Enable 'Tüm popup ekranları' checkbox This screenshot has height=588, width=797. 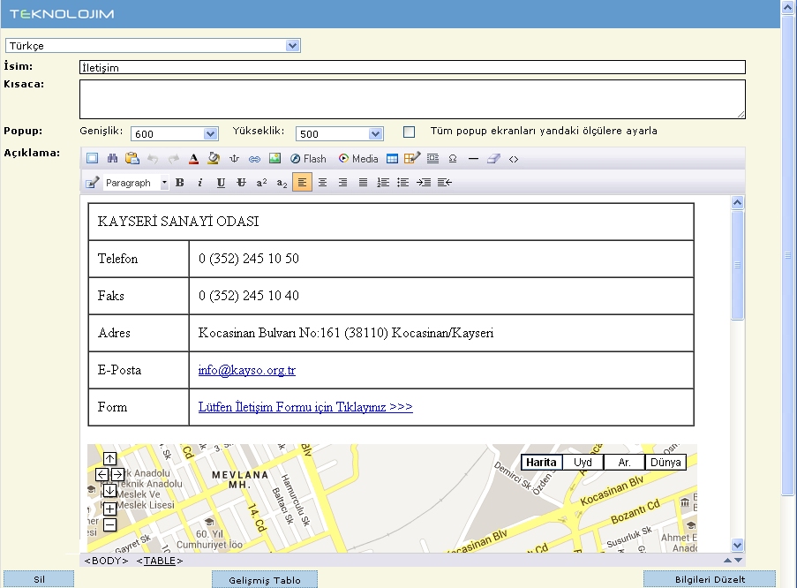point(410,132)
